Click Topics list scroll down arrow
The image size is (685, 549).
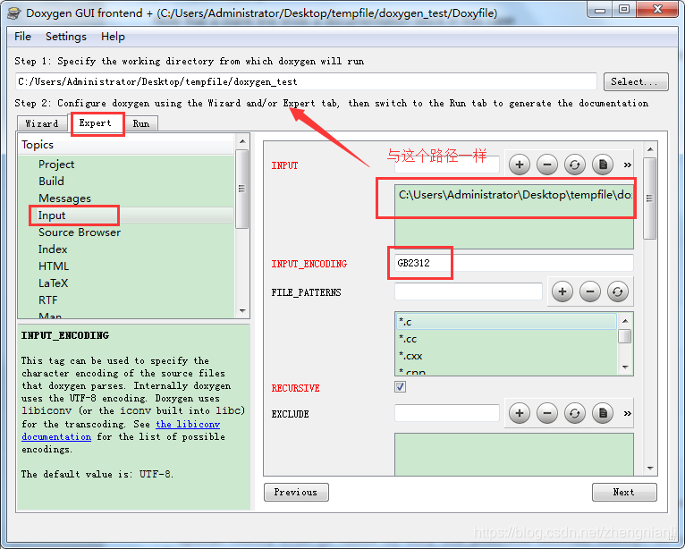(242, 311)
